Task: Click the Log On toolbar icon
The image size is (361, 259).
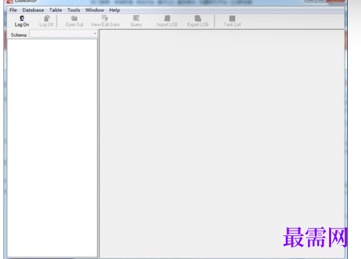Action: click(22, 18)
